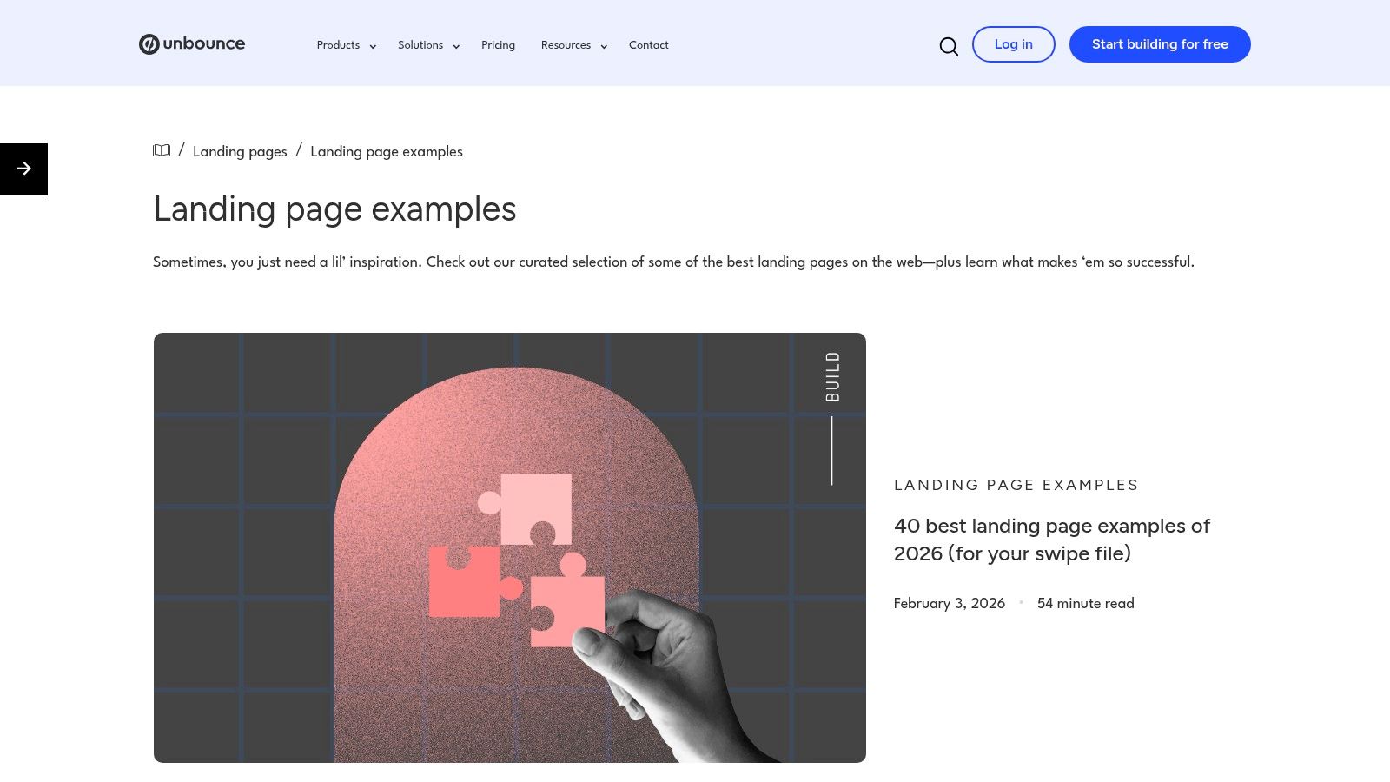Open the Contact page
This screenshot has width=1390, height=782.
(x=649, y=45)
